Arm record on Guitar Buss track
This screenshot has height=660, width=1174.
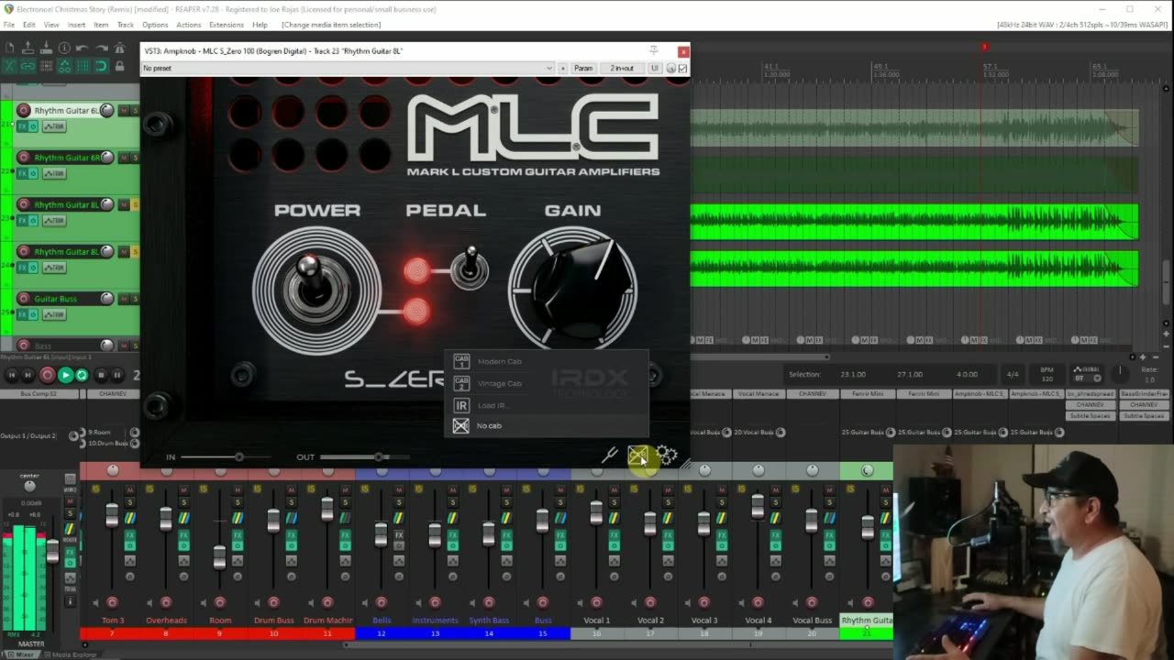24,299
